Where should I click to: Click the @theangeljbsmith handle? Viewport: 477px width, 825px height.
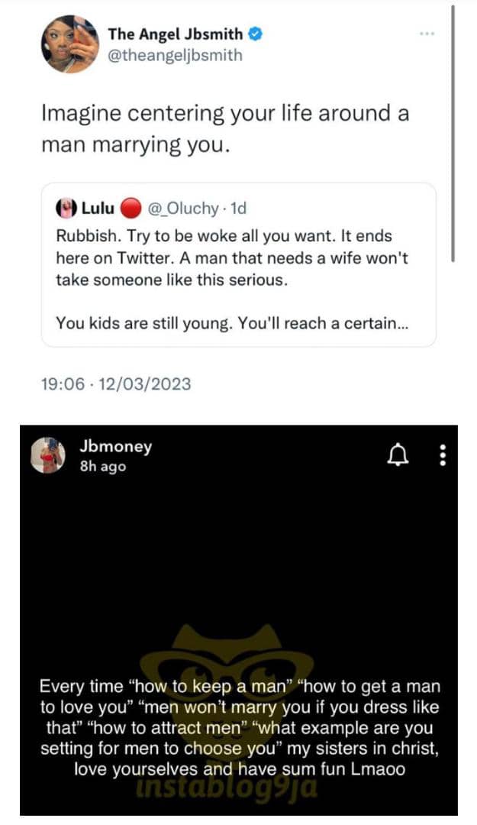click(175, 55)
